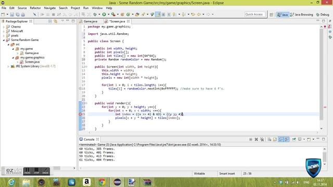333x187 pixels.
Task: Select Game.java in the Package Explorer
Action: coord(32,53)
